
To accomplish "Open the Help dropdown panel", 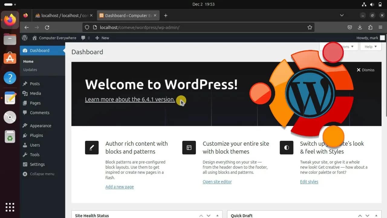I will (370, 47).
